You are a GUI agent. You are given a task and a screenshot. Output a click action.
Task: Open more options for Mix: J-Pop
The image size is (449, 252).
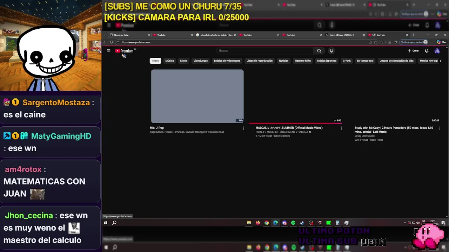coord(243,128)
